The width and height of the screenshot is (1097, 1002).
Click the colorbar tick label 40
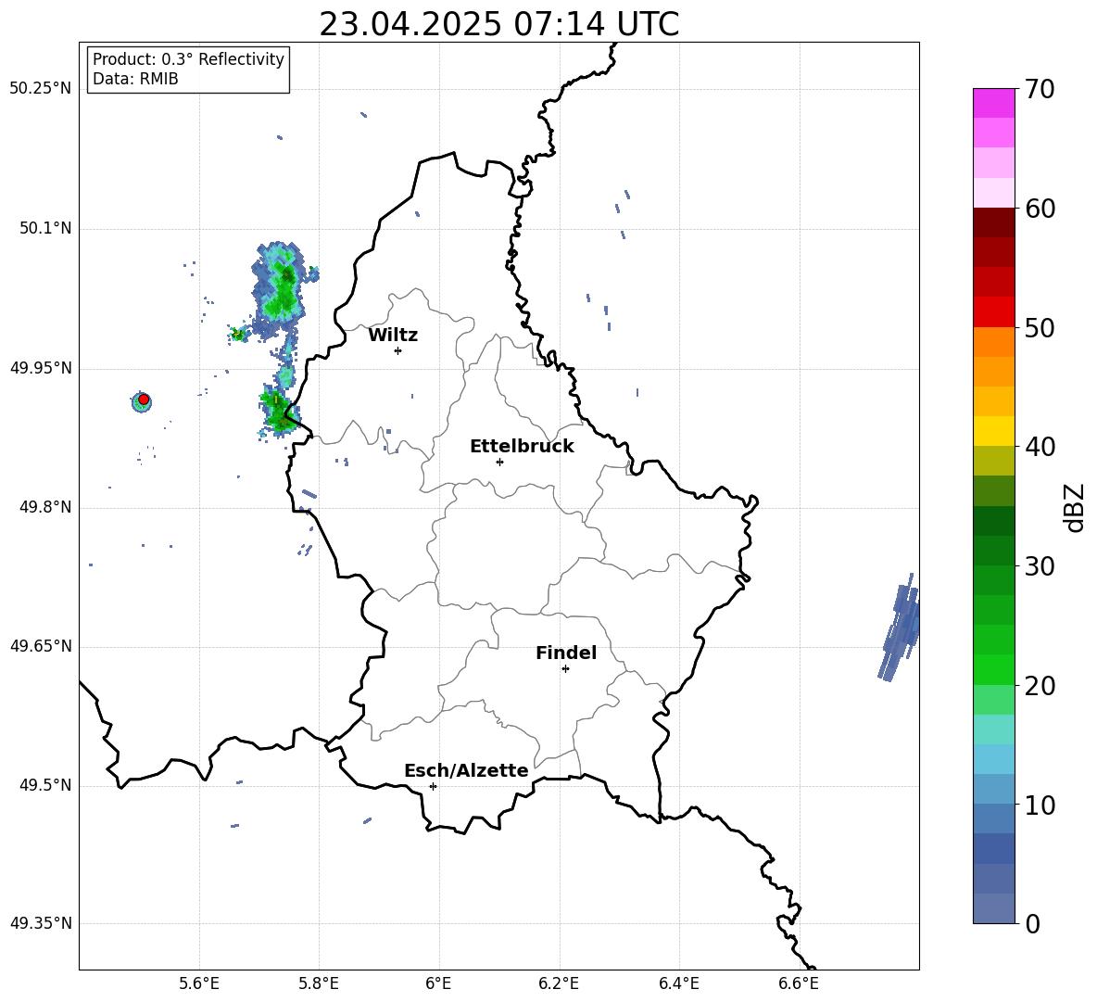tap(1039, 447)
